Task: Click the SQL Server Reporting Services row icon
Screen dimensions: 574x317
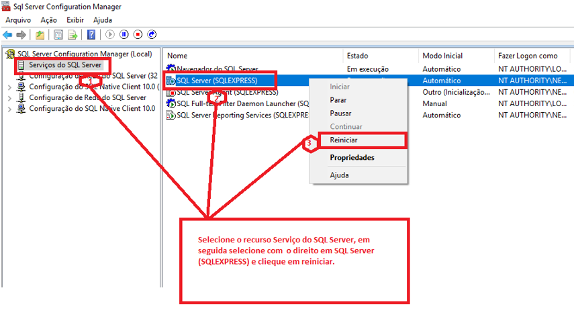Action: [x=171, y=116]
